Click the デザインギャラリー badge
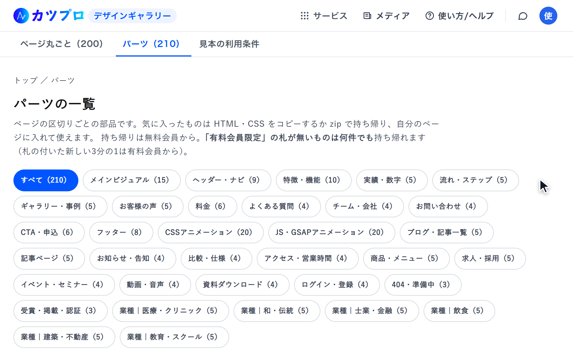This screenshot has height=358, width=573. [132, 16]
